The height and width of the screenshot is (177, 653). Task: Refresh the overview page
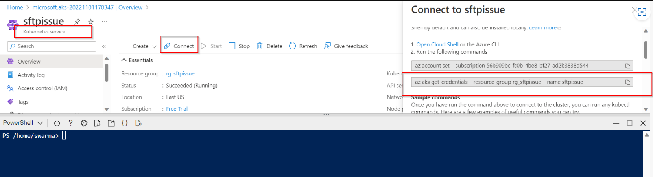(303, 46)
